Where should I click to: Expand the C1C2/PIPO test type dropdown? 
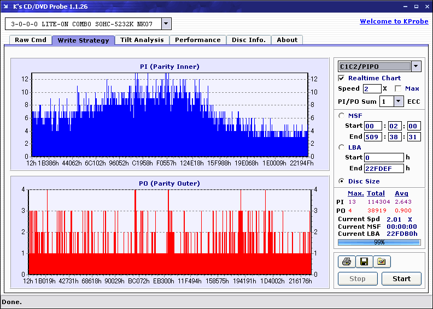[x=416, y=67]
